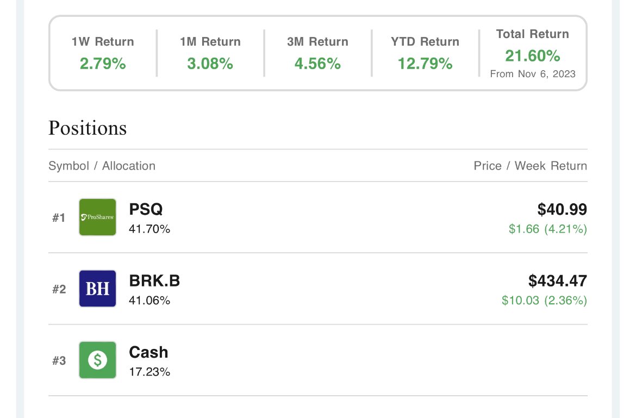Choose the 3M Return 4.56% stat
The width and height of the screenshot is (636, 418).
(x=317, y=64)
